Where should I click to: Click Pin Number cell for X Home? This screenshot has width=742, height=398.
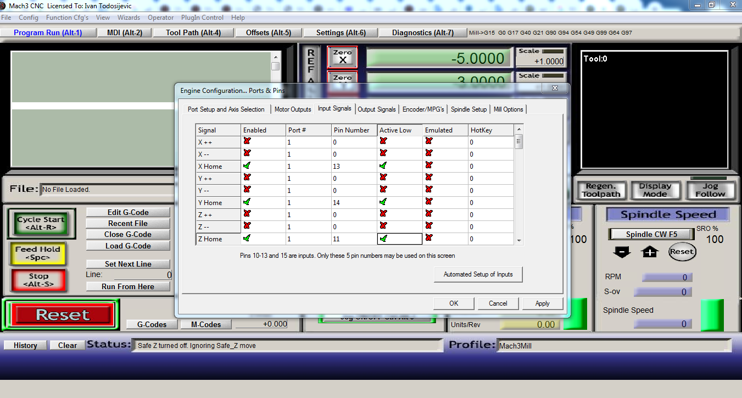(354, 165)
